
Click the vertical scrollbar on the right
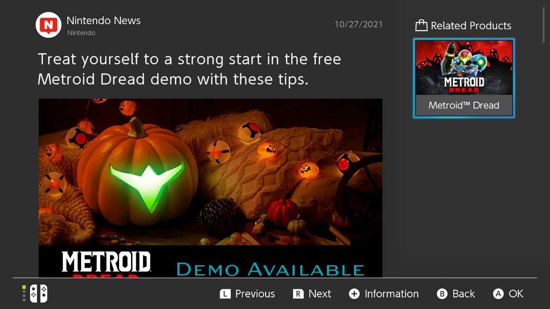[x=544, y=25]
